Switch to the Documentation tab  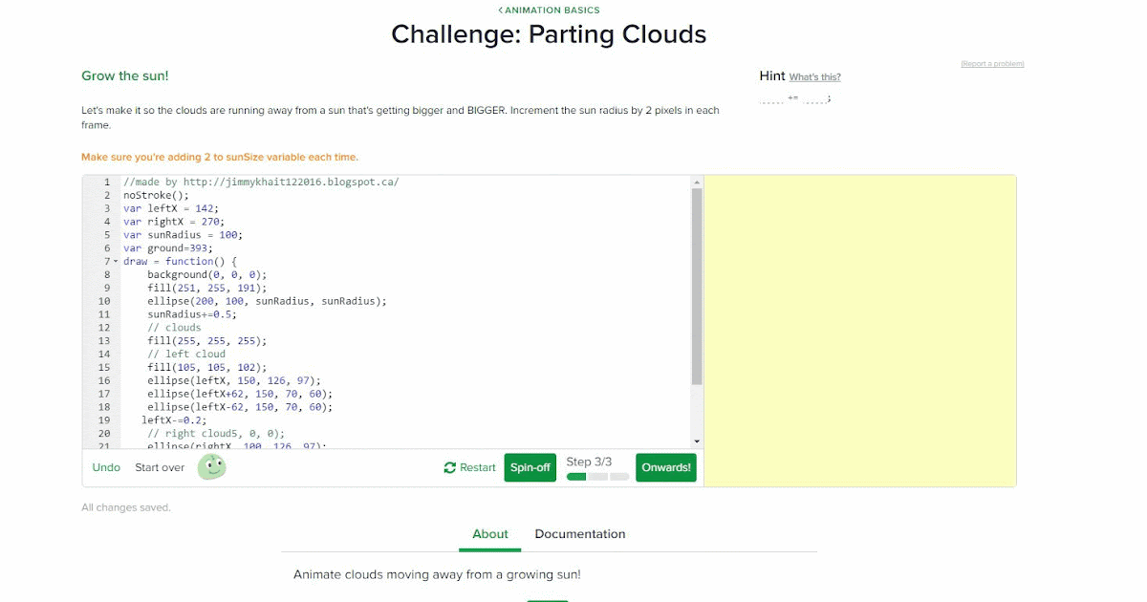(x=579, y=534)
